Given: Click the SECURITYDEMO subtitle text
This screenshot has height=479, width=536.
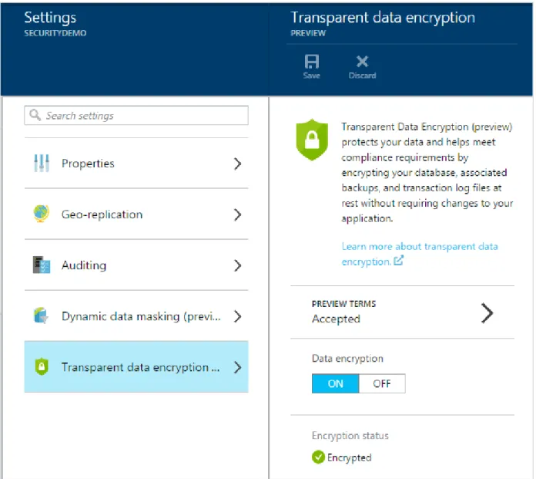Looking at the screenshot, I should (x=55, y=33).
